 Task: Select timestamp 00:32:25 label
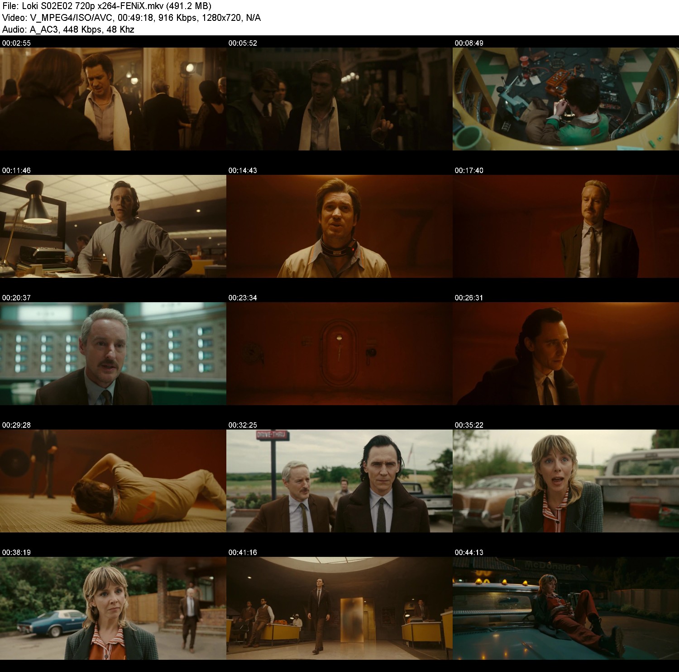click(x=243, y=425)
